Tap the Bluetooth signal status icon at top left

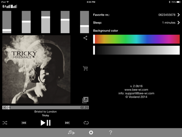click(x=9, y=6)
